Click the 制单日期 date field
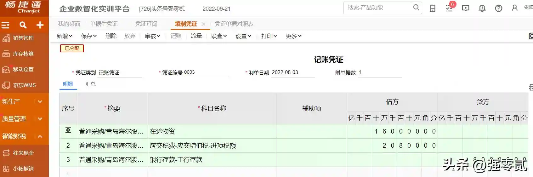The height and width of the screenshot is (177, 533). pyautogui.click(x=292, y=72)
